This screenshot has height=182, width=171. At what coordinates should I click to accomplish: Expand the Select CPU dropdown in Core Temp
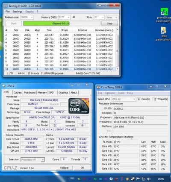(x=123, y=99)
